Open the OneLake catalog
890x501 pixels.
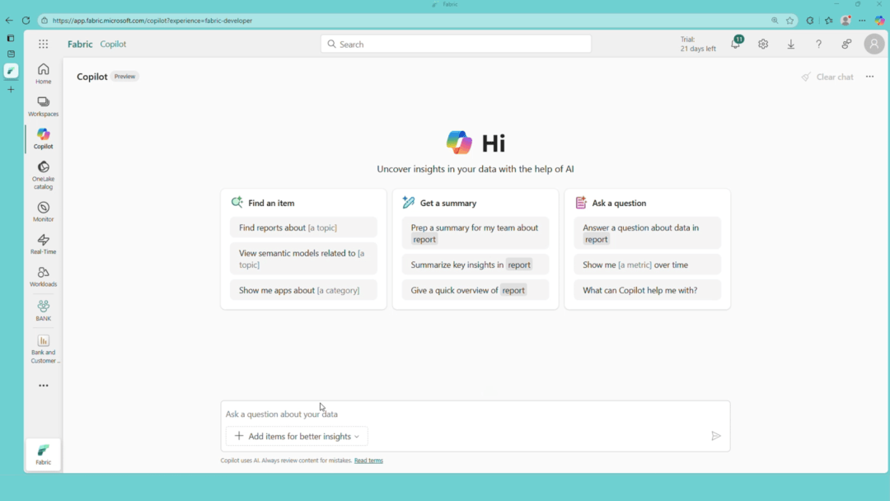tap(43, 175)
